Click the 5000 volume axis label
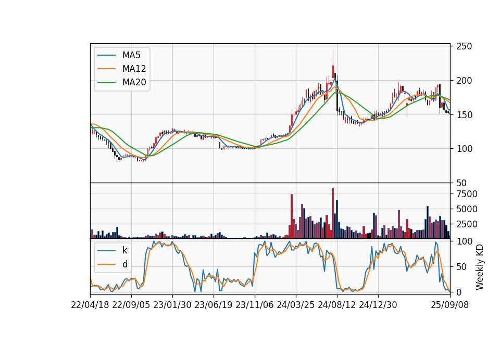 click(x=467, y=209)
